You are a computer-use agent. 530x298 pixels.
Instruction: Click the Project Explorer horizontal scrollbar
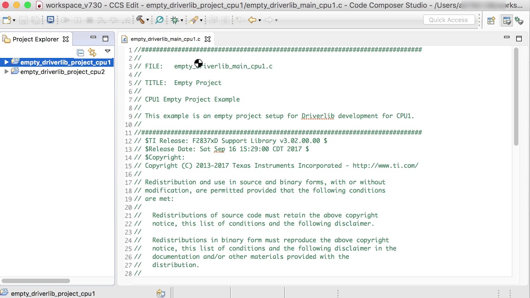coord(36,281)
